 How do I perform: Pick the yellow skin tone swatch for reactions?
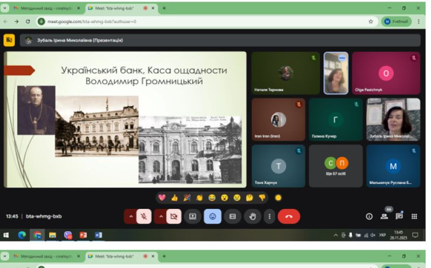pyautogui.click(x=278, y=198)
